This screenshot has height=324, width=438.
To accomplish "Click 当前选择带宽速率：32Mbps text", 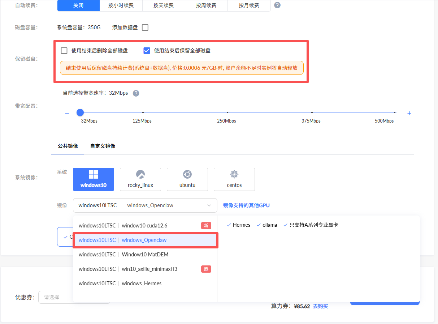I will pyautogui.click(x=95, y=93).
